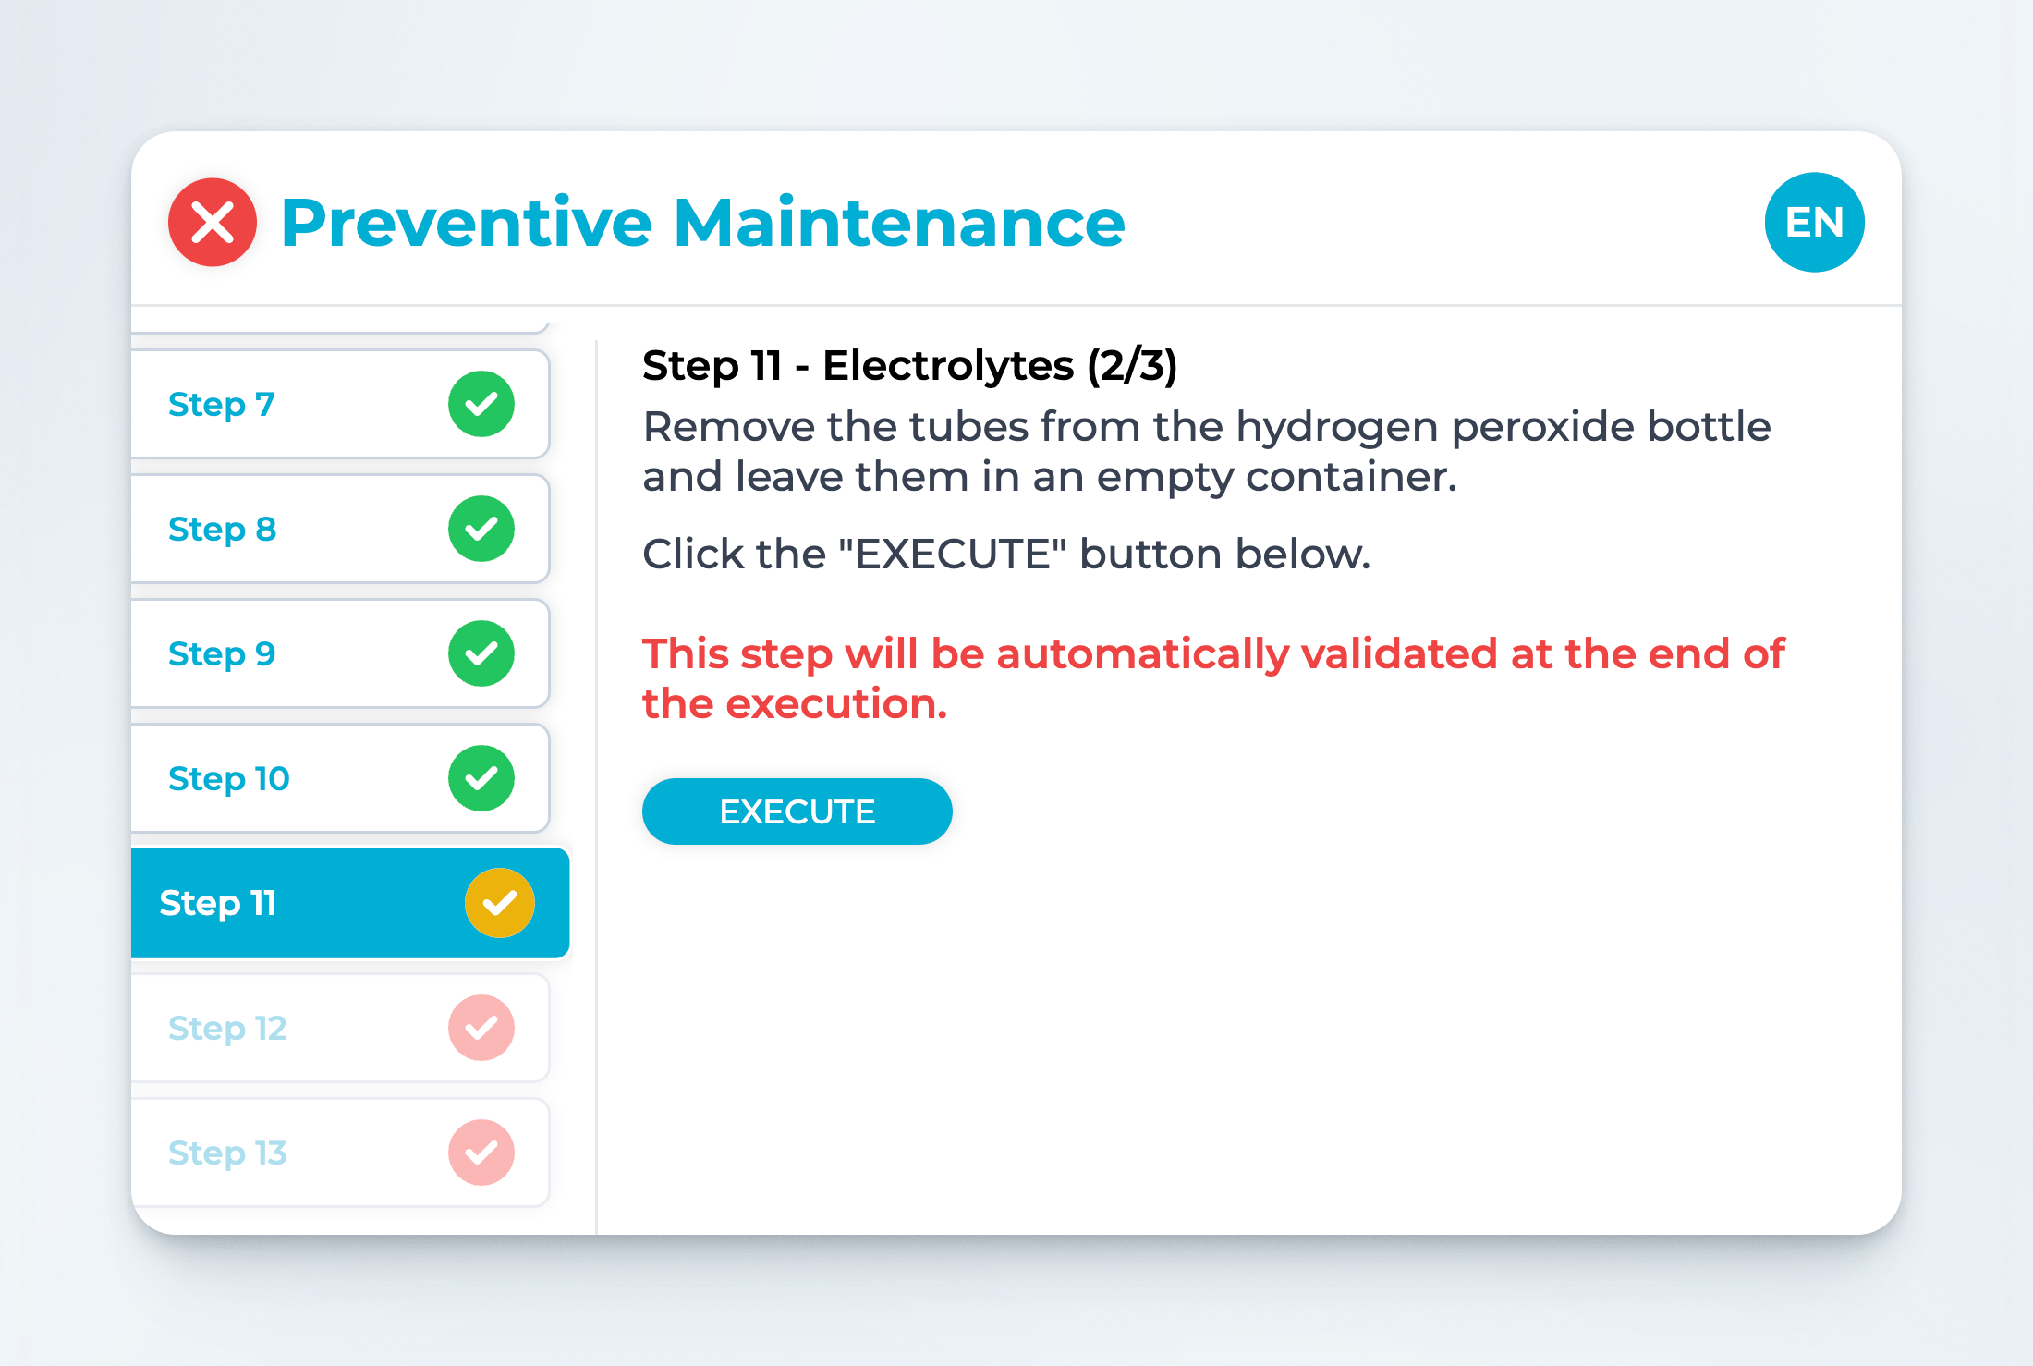This screenshot has width=2033, height=1366.
Task: Click the Preventive Maintenance title
Action: 702,223
